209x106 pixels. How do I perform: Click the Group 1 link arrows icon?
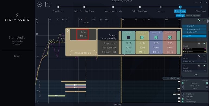[204, 44]
